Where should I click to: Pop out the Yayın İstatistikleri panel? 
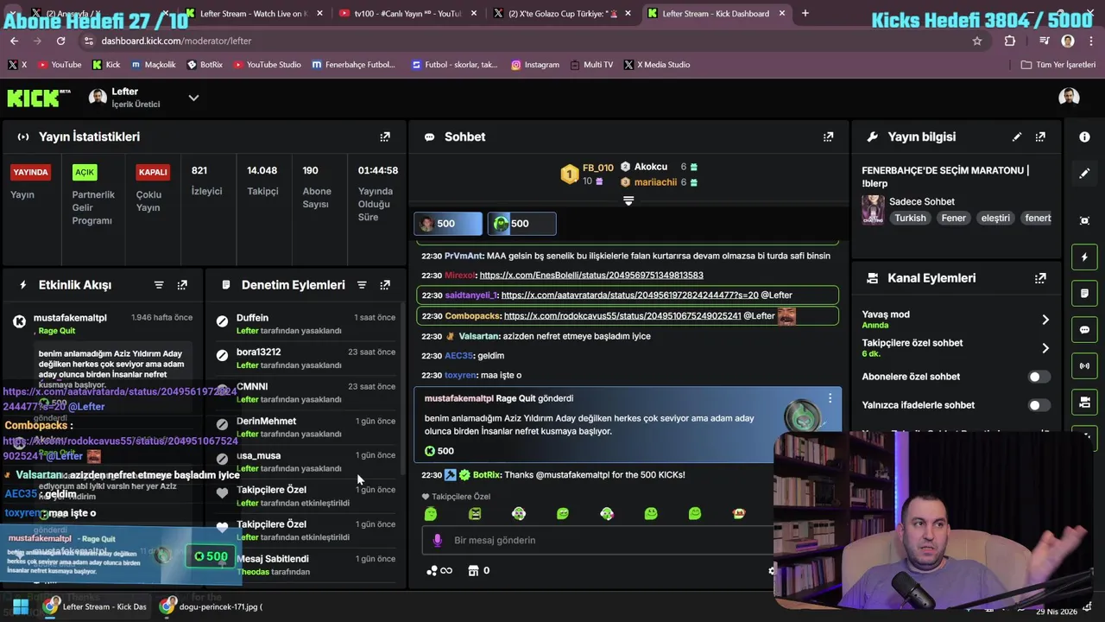[385, 136]
